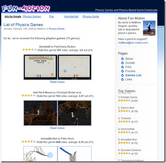Open And Yet It Moves right thumbnail
166x163 pixels.
pyautogui.click(x=74, y=113)
